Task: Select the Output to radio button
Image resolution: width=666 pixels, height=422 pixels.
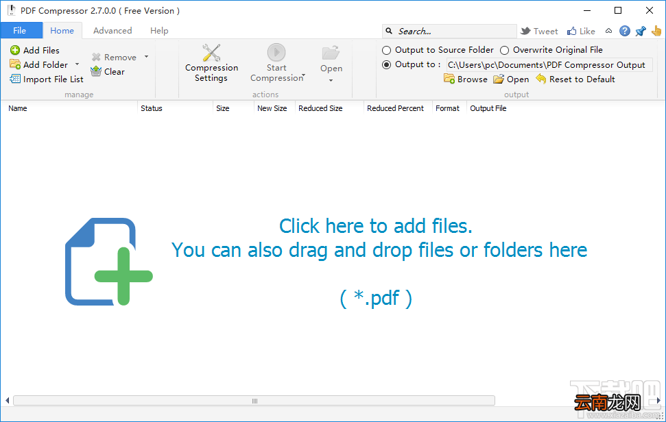Action: [386, 65]
